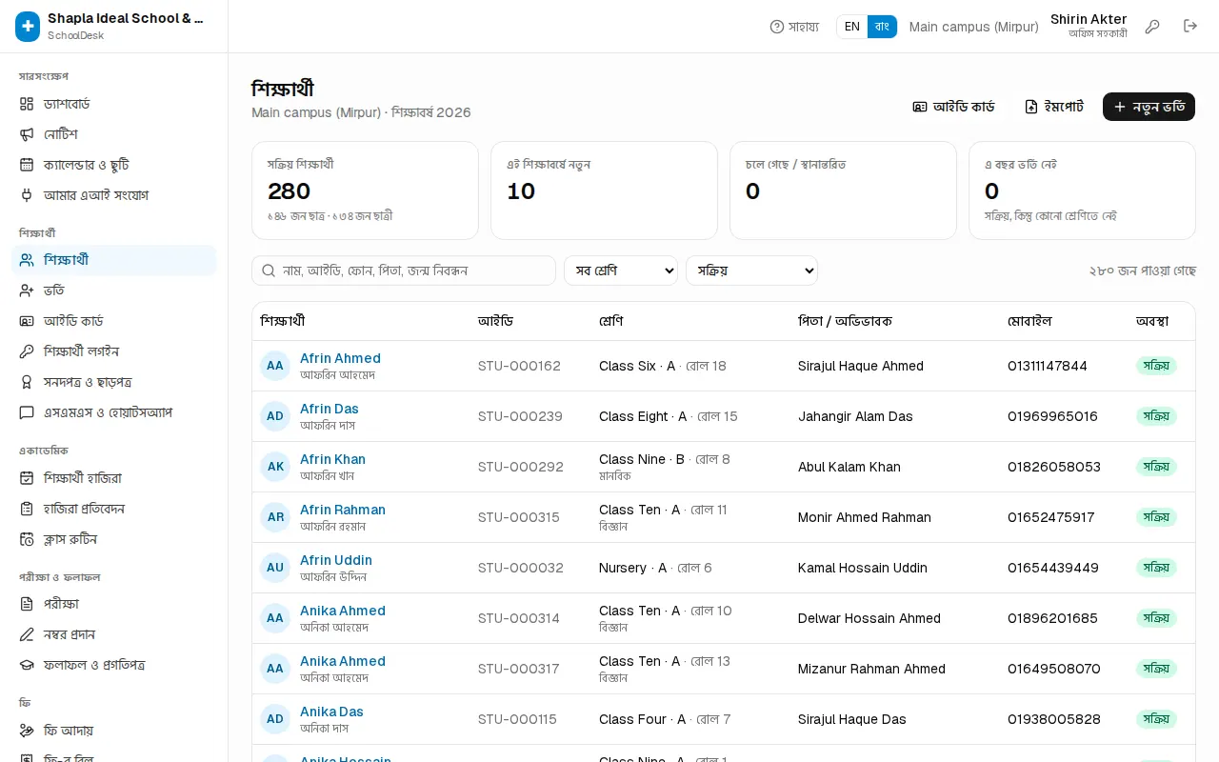Open Anika Das student link
This screenshot has width=1219, height=762.
click(x=331, y=712)
